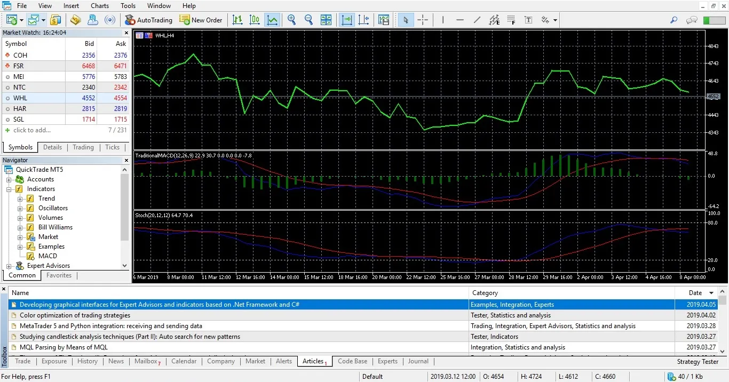
Task: Click 'click to add...' symbol field
Action: pyautogui.click(x=32, y=130)
